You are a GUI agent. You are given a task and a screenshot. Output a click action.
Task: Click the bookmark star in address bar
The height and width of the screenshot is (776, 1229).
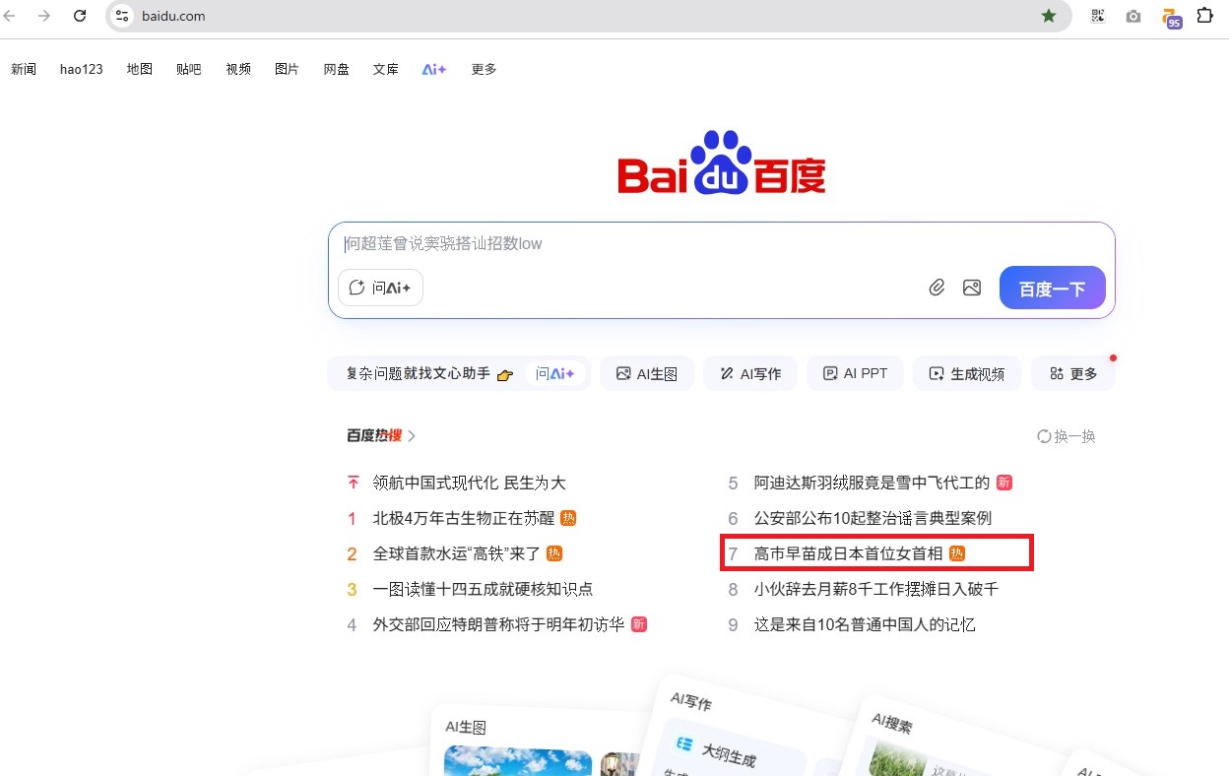[x=1049, y=16]
